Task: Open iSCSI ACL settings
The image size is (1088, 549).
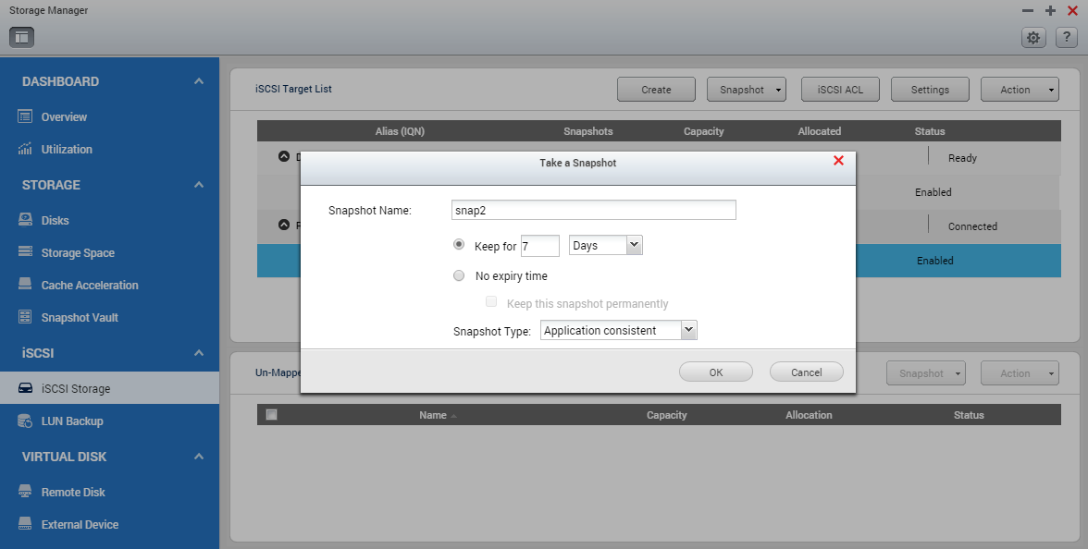Action: pos(840,90)
